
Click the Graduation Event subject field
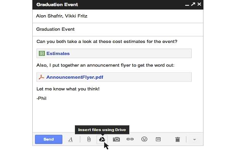118,29
